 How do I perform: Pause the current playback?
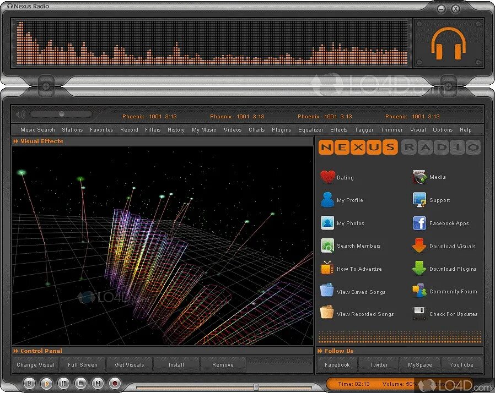coord(63,383)
